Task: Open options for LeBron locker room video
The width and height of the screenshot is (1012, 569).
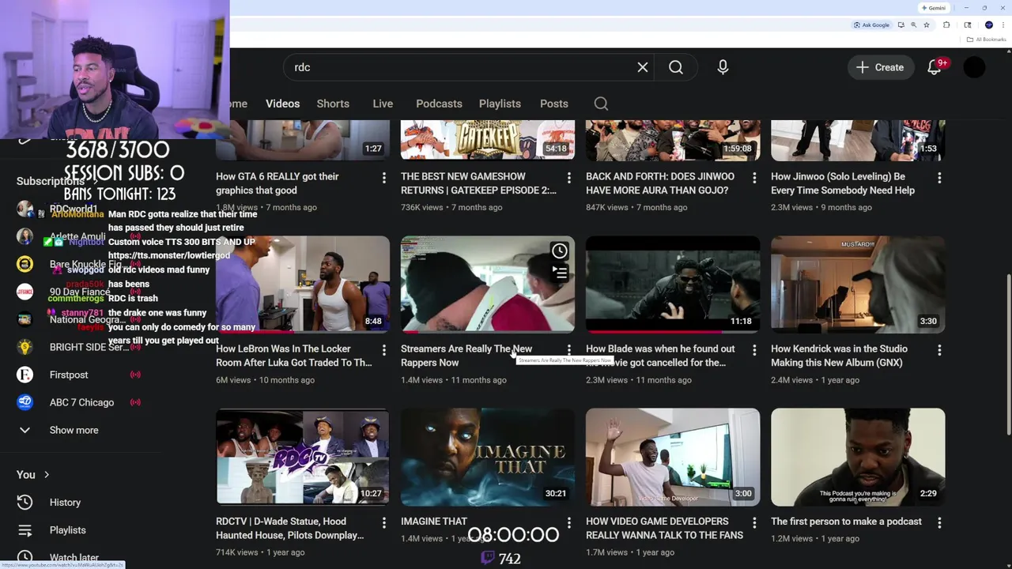Action: (x=384, y=350)
